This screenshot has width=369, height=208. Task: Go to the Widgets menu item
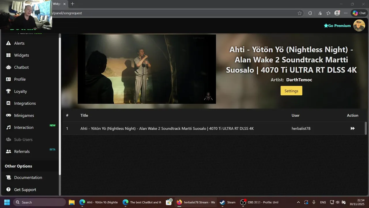[x=22, y=55]
